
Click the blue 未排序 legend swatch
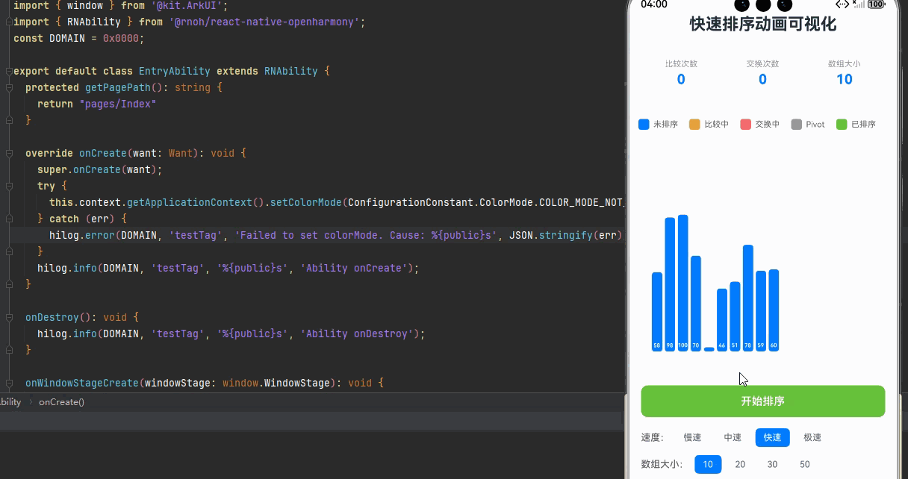(x=644, y=125)
